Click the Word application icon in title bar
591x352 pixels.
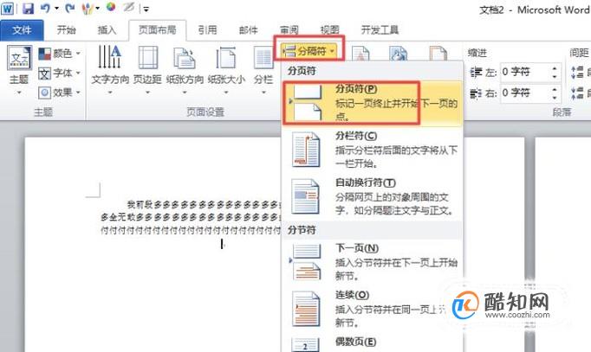(7, 9)
